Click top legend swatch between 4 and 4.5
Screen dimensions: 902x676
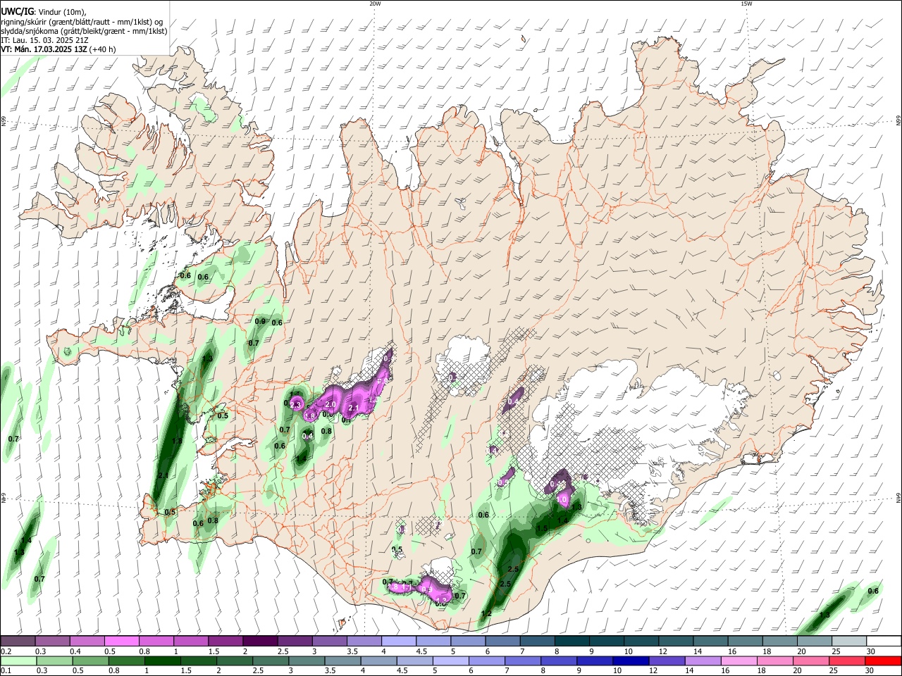(x=398, y=641)
